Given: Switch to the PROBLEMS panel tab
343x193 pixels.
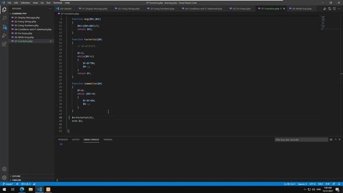Looking at the screenshot, I should point(63,139).
